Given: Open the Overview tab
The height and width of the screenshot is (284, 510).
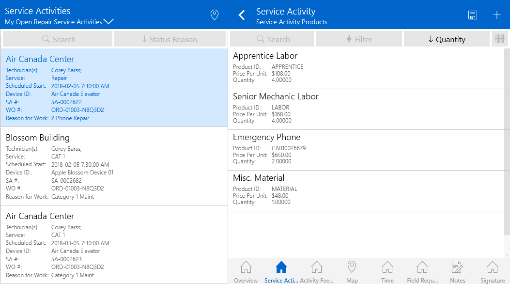Looking at the screenshot, I should pyautogui.click(x=246, y=271).
